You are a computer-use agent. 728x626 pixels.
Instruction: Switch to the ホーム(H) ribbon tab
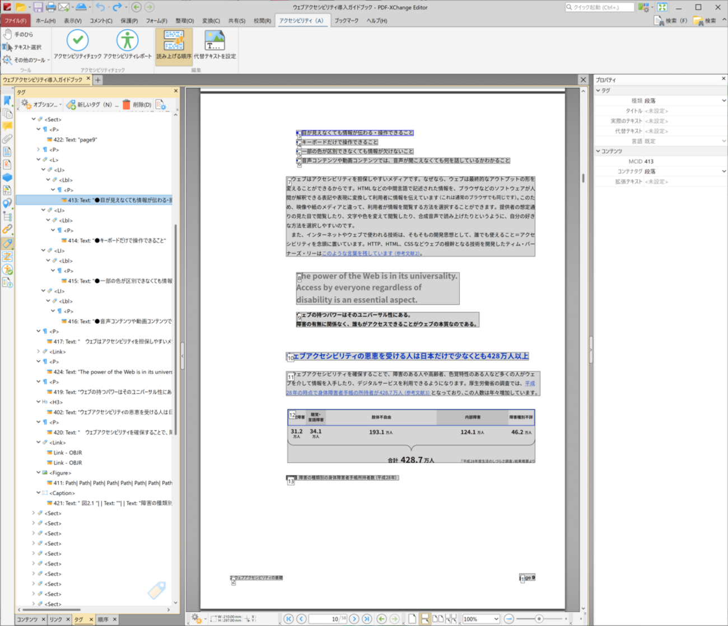coord(45,21)
